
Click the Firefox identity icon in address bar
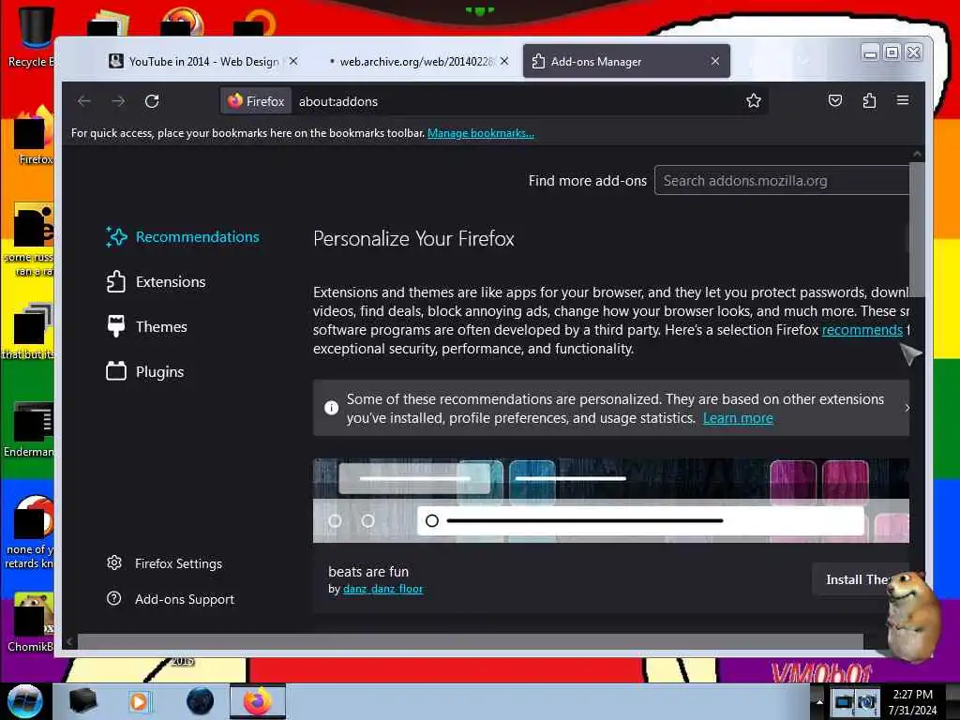click(x=256, y=101)
